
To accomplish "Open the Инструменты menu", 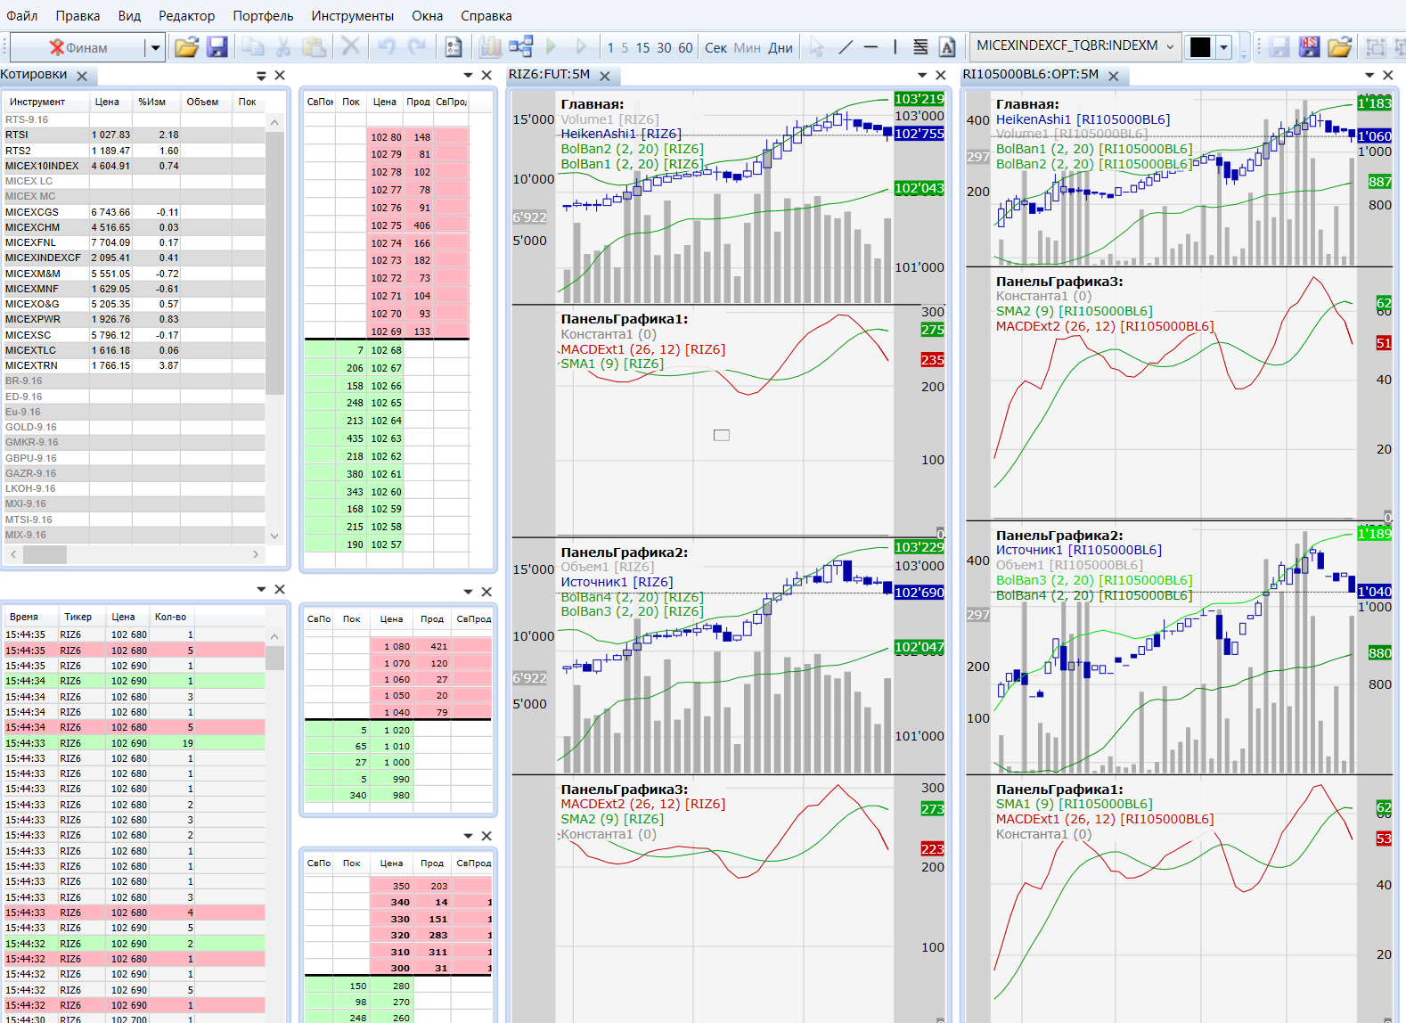I will tap(352, 16).
